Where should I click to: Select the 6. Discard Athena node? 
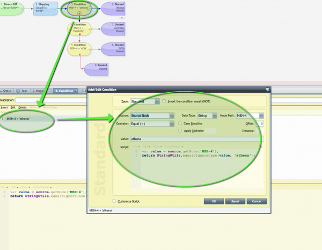(113, 9)
